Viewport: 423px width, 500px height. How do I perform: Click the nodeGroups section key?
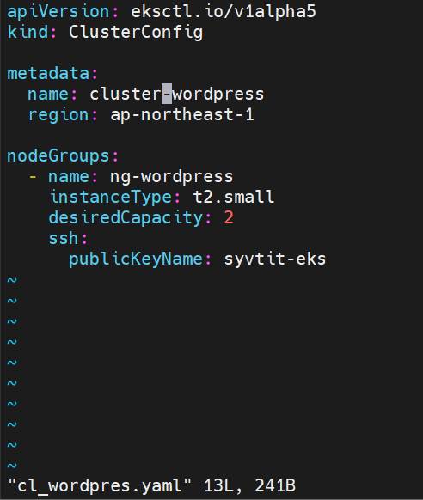[x=58, y=156]
